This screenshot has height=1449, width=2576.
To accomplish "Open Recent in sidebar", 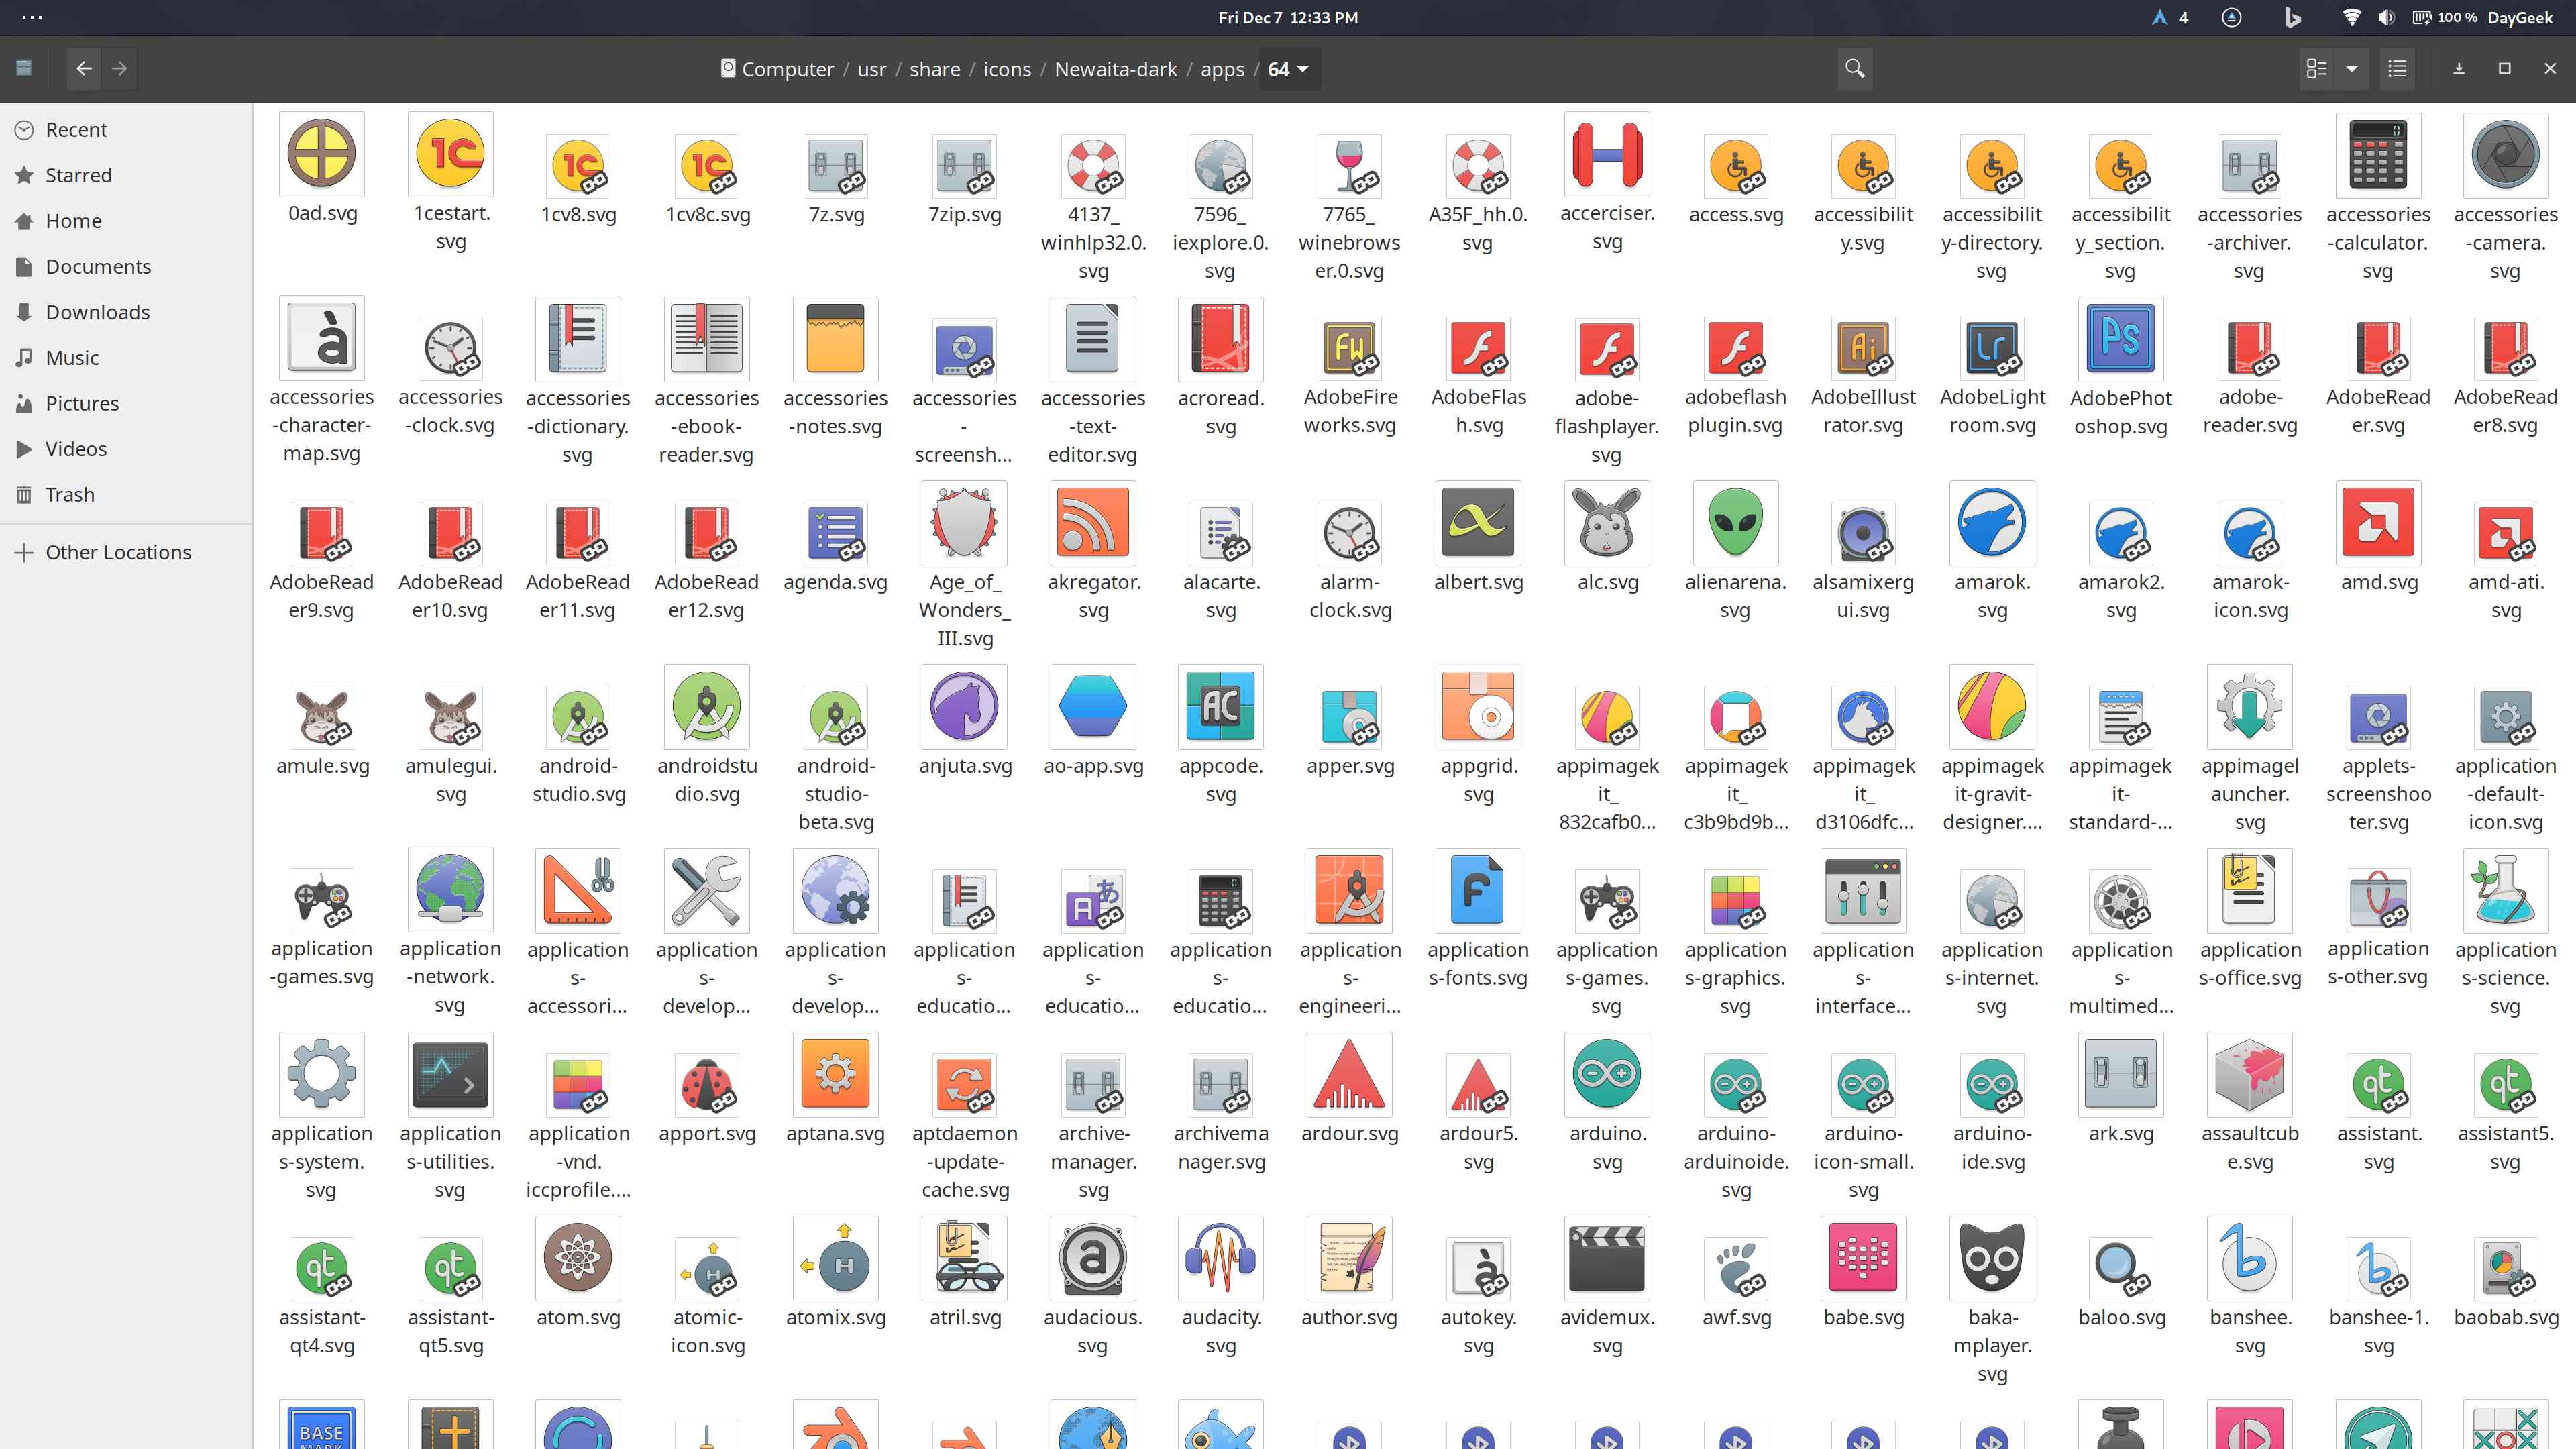I will (126, 130).
